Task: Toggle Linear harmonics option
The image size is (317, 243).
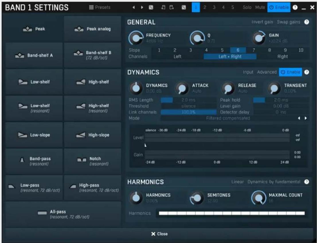Action: 238,182
